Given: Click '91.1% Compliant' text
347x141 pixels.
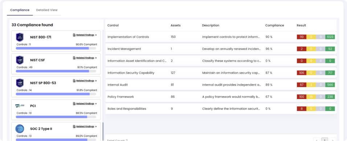Looking at the screenshot, I should 87,67.
